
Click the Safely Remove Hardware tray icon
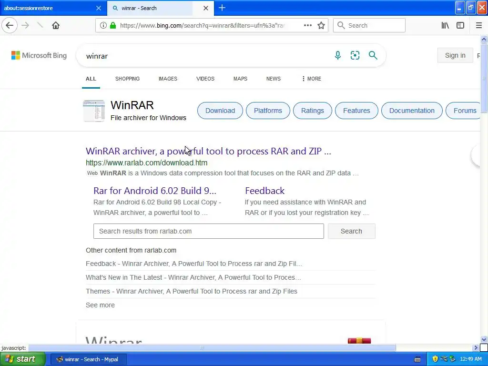click(x=453, y=359)
